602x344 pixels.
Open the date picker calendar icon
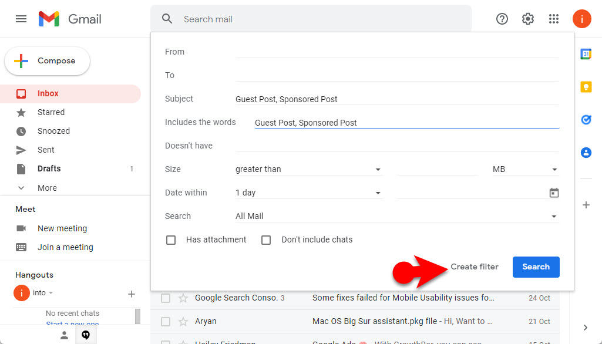[554, 193]
